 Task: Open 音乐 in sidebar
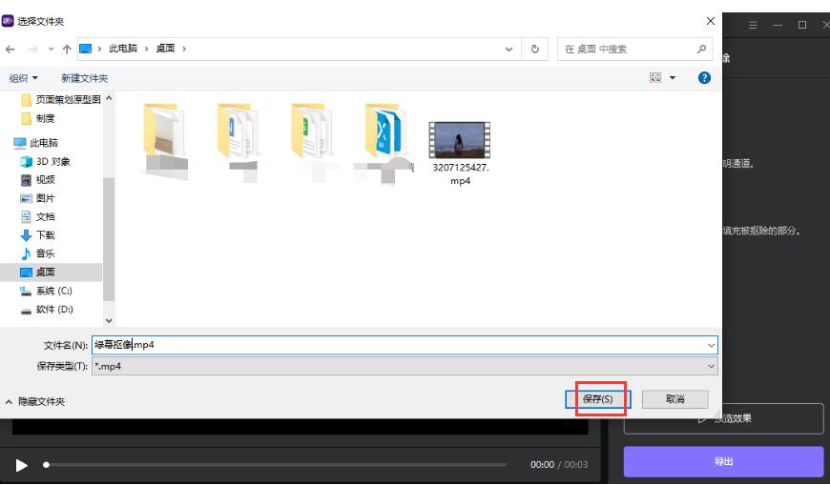38,253
